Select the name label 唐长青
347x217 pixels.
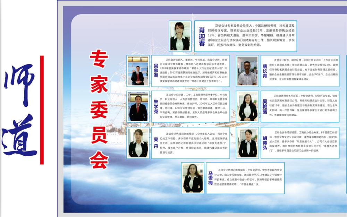[x=265, y=71]
